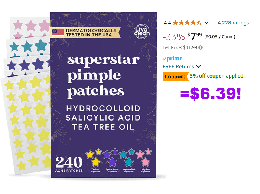Select the Neptune Teal Superstar stars
260x194 pixels.
(129, 157)
